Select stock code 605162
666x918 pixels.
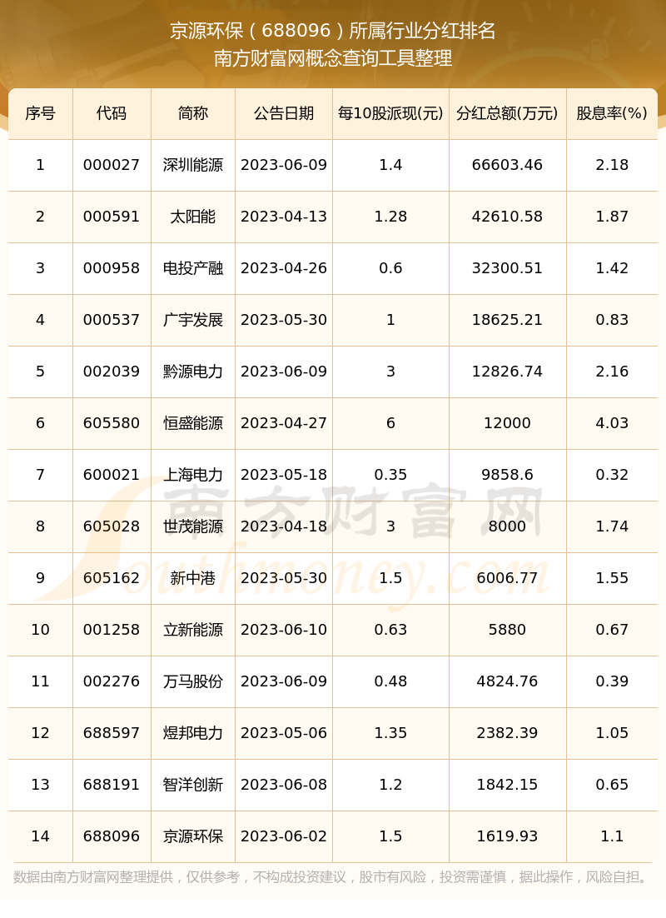coord(112,578)
